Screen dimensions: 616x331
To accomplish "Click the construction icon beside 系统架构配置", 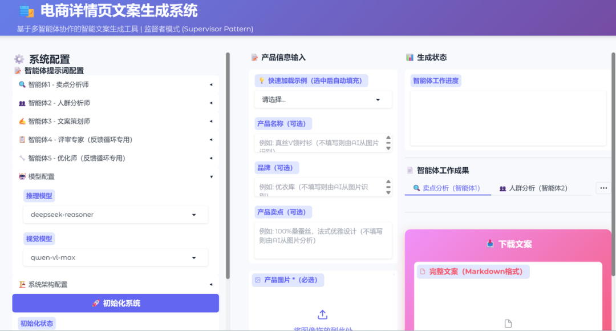I will 22,284.
